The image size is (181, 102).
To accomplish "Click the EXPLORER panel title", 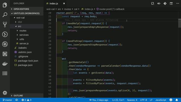I will [x=19, y=3].
